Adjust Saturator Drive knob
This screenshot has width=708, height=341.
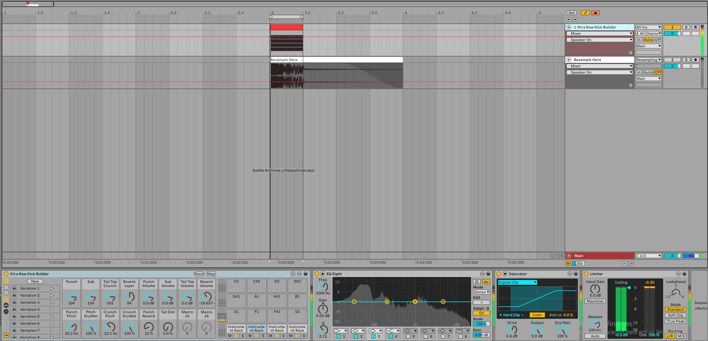click(512, 329)
